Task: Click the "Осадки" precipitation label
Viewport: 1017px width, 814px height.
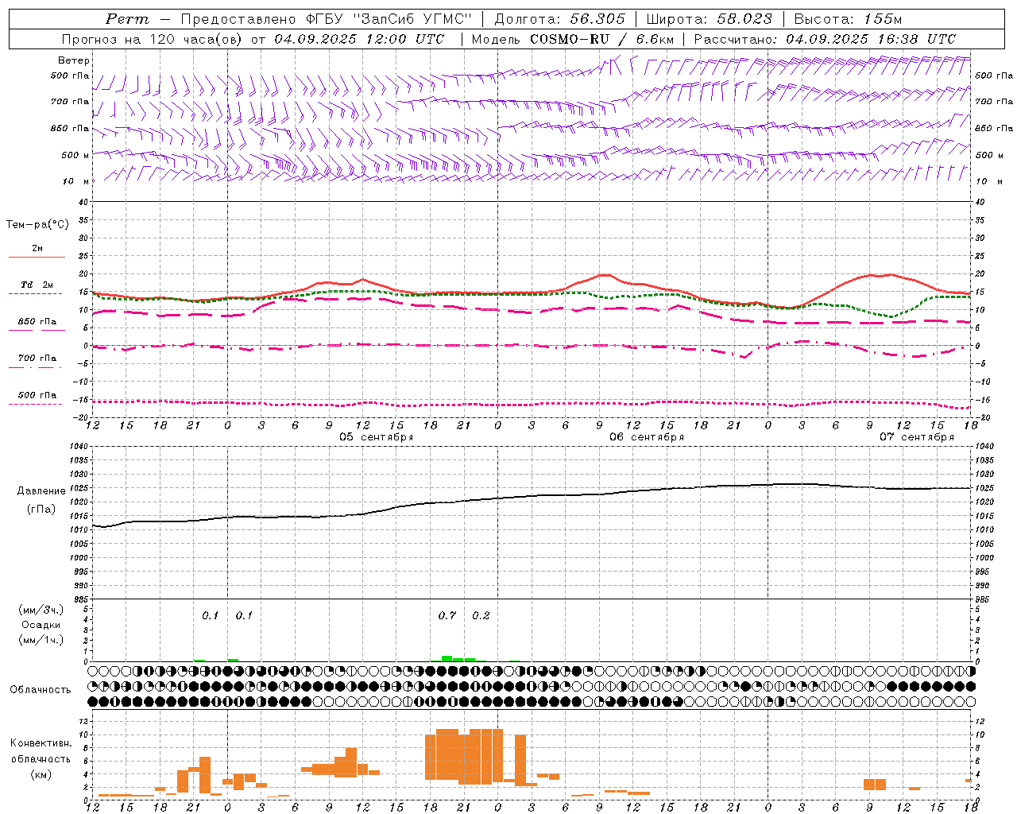Action: click(x=41, y=625)
